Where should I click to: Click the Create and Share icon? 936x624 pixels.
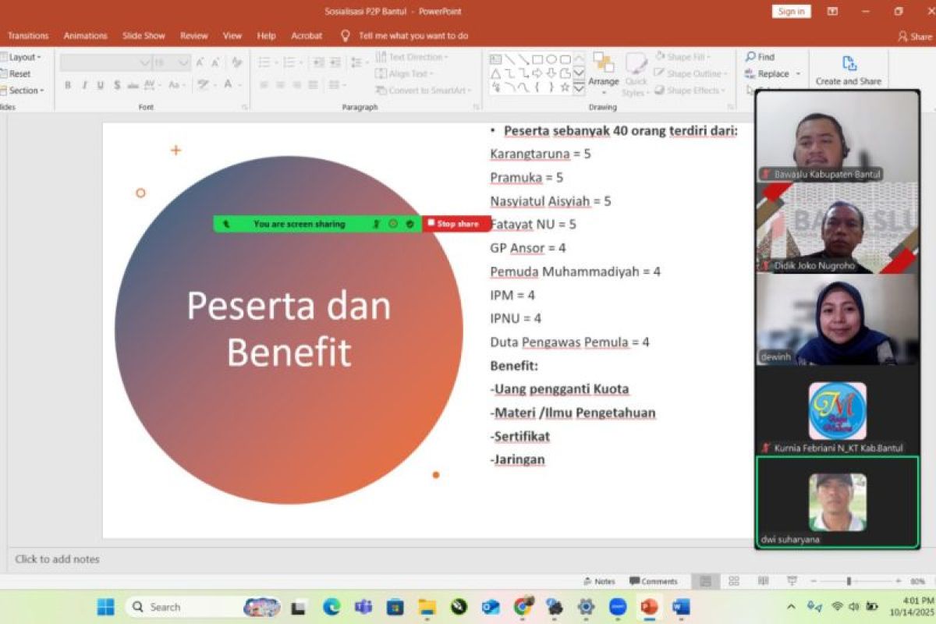coord(849,64)
